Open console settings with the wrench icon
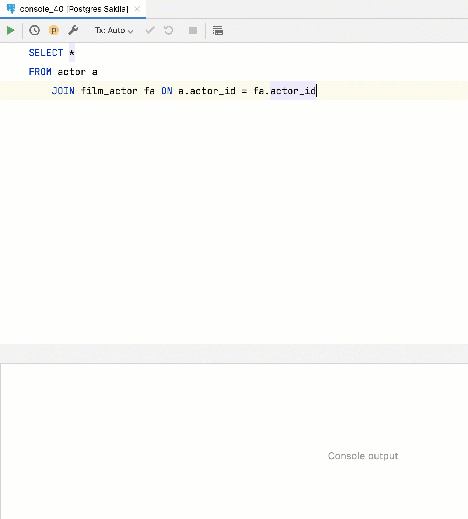The width and height of the screenshot is (468, 519). (73, 30)
